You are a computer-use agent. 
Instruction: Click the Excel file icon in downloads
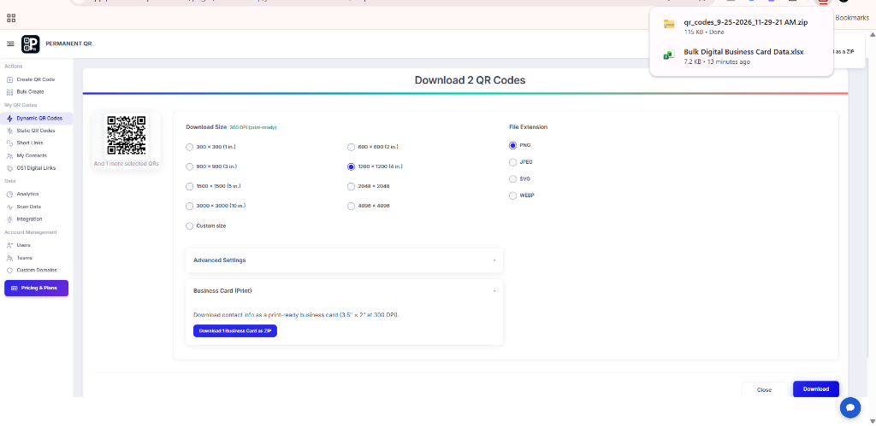pos(669,55)
